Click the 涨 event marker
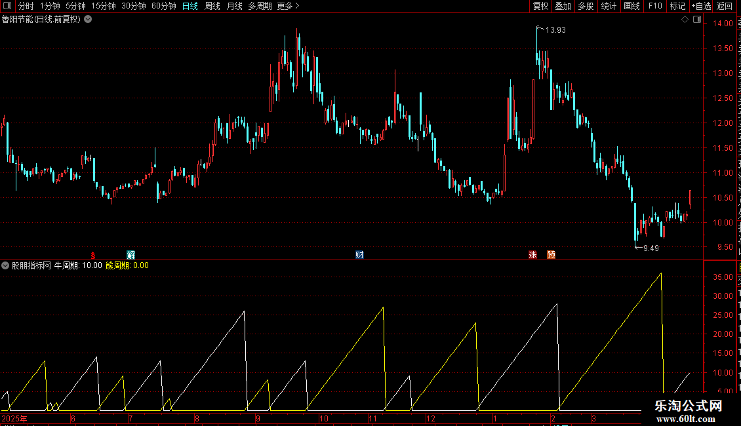This screenshot has height=426, width=741. click(532, 255)
